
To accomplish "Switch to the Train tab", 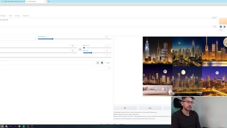I will [x=10, y=16].
